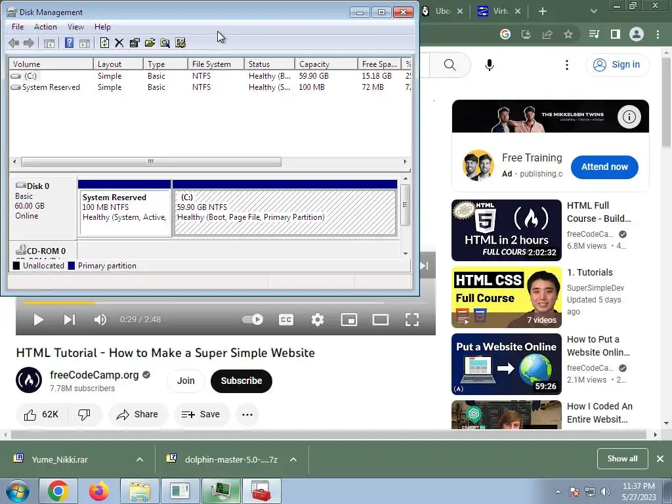Click the Join channel button

click(186, 381)
